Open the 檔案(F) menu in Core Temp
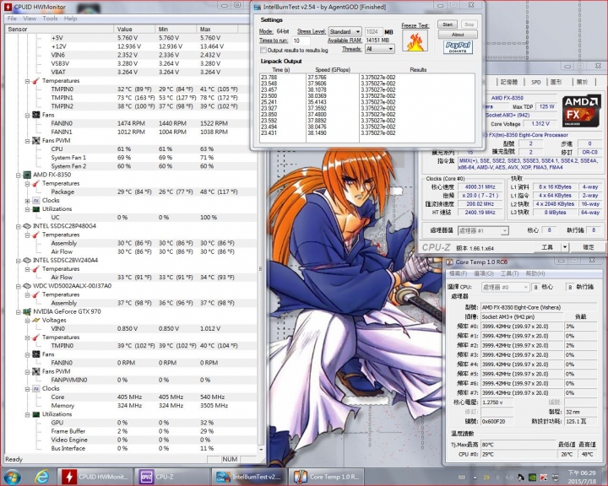This screenshot has height=486, width=608. click(x=458, y=273)
